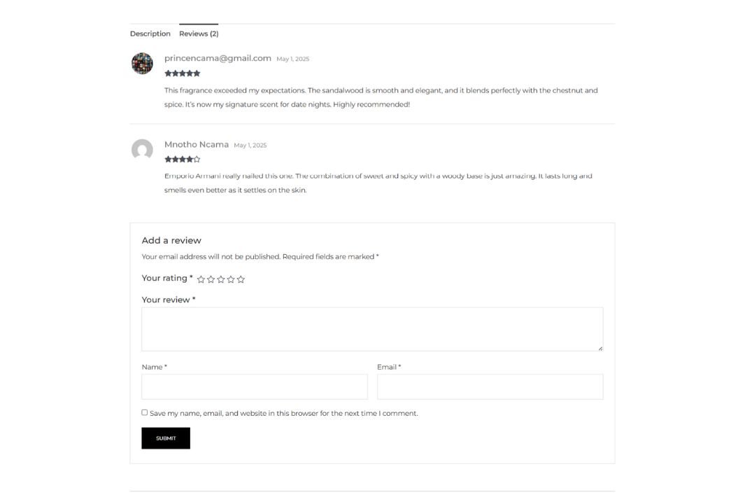This screenshot has height=497, width=745.
Task: Select the three-star rating
Action: [221, 279]
